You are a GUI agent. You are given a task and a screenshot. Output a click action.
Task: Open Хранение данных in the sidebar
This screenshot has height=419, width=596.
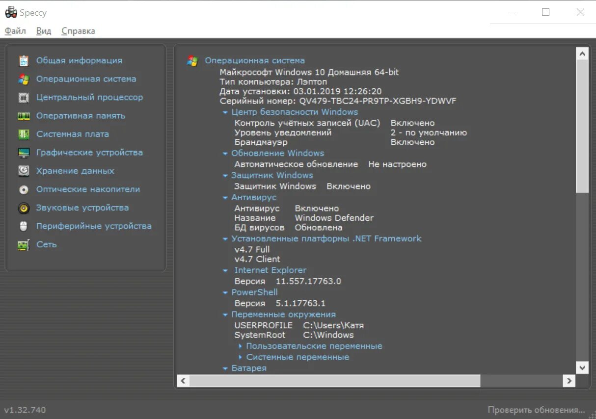[x=75, y=171]
